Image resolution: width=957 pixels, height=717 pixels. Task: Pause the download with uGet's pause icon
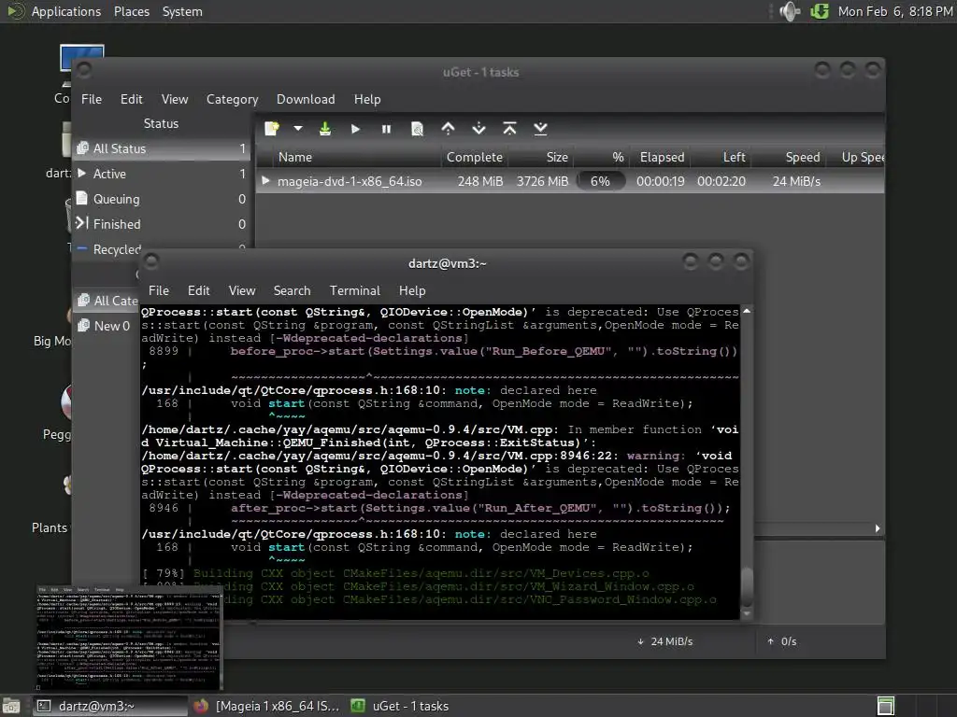pyautogui.click(x=386, y=129)
